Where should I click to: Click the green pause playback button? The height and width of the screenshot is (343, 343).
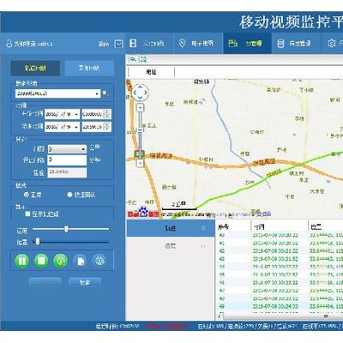click(22, 261)
